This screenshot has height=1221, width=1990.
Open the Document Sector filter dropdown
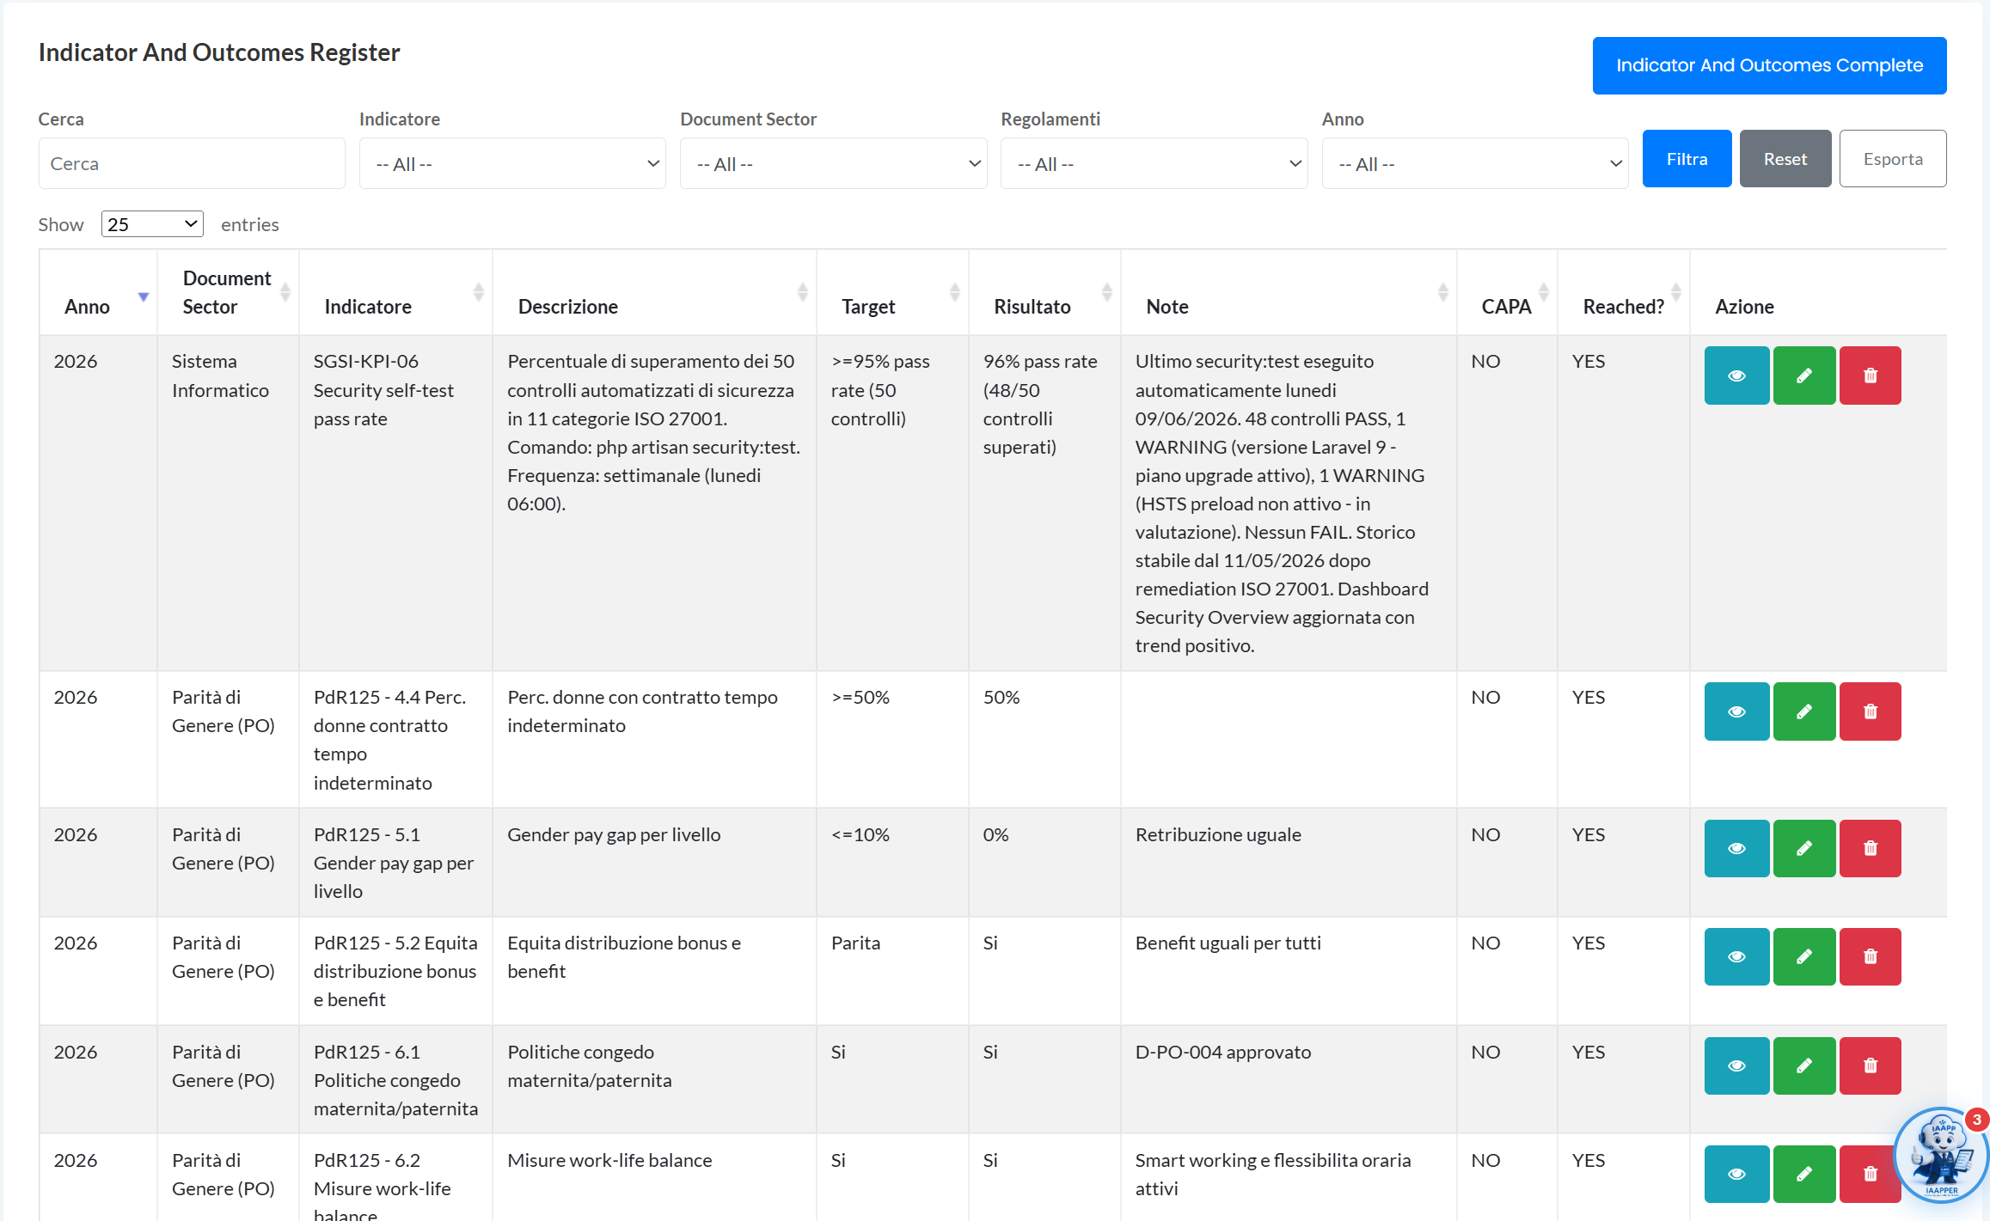pyautogui.click(x=833, y=163)
